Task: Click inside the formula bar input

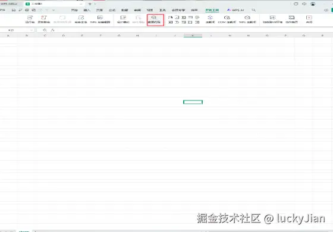Action: (193, 30)
